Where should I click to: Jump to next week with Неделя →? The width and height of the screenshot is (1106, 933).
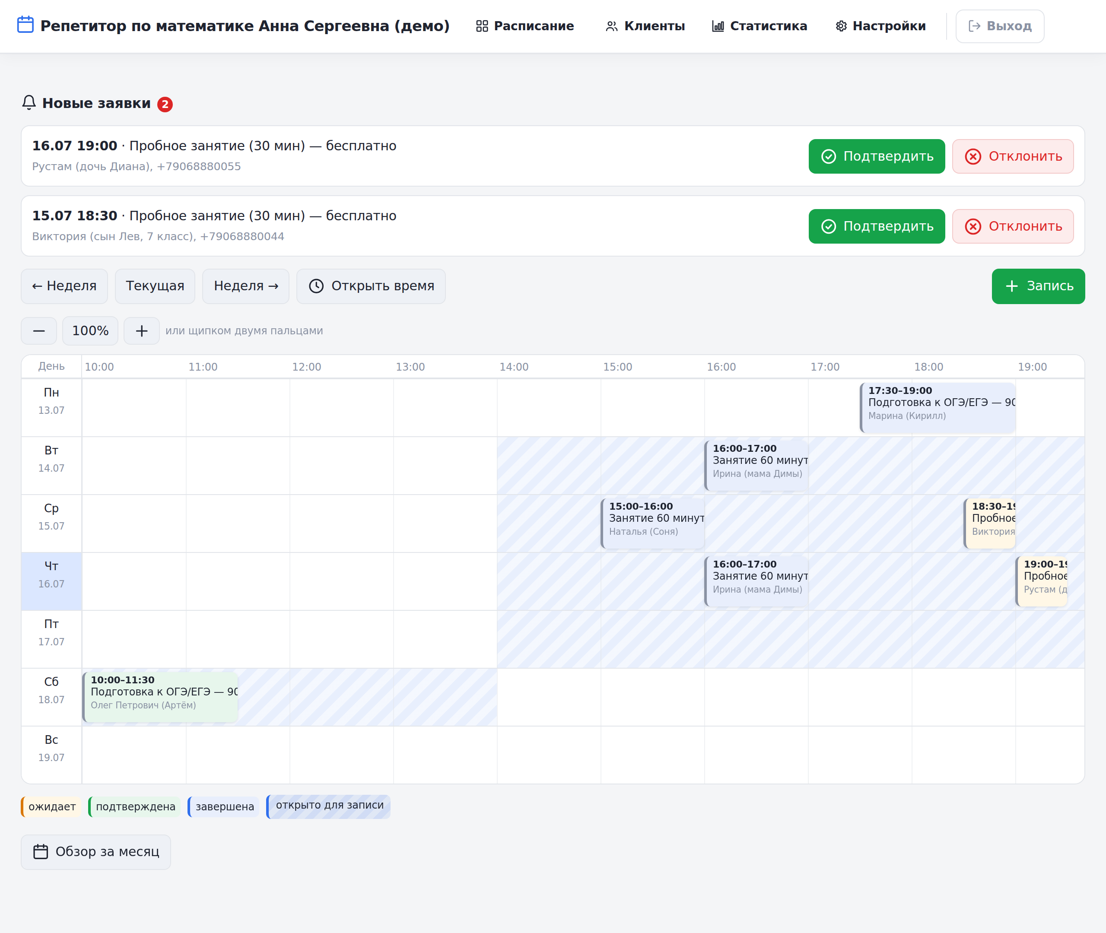246,286
